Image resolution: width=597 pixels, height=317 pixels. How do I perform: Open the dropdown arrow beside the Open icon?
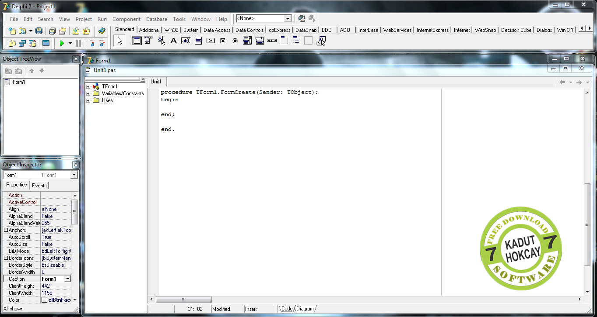pos(31,31)
